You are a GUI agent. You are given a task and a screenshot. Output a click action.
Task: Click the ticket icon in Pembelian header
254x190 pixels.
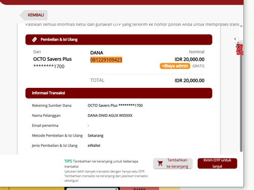[x=35, y=40]
